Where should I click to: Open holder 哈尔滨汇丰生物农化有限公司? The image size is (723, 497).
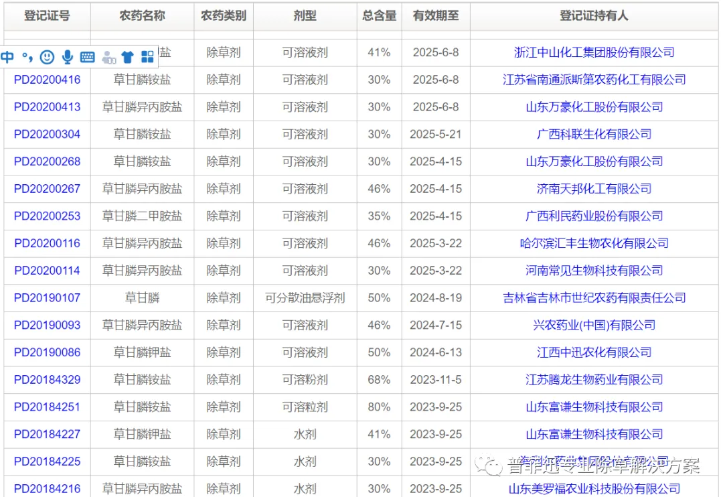[x=594, y=243]
